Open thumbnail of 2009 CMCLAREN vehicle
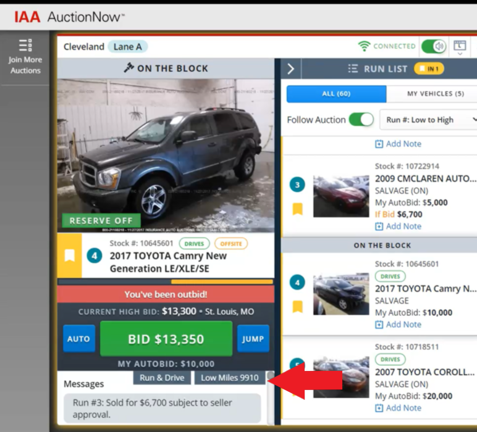 pos(341,196)
